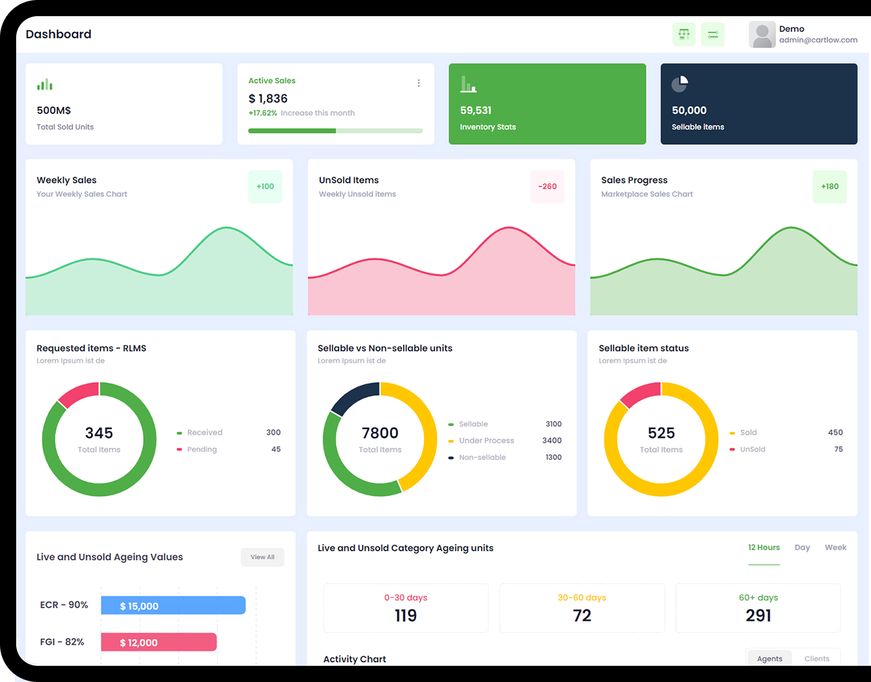Click the Active Sales progress bar
The image size is (871, 682).
point(336,131)
